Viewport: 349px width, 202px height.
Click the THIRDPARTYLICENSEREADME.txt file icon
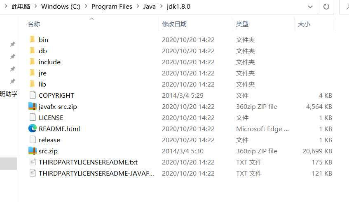tap(33, 162)
